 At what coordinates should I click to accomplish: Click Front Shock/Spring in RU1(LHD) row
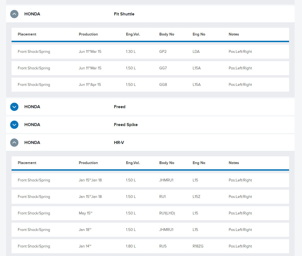click(34, 213)
